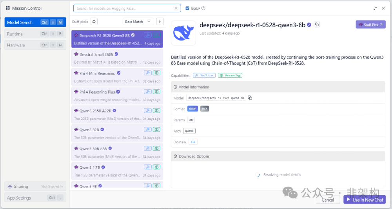The width and height of the screenshot is (392, 209).
Task: Click the sort direction arrow button
Action: [160, 22]
